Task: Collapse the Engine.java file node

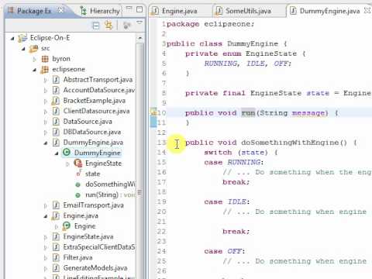Action: (46, 216)
